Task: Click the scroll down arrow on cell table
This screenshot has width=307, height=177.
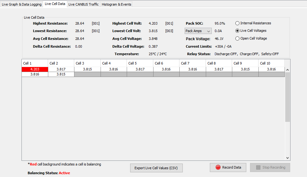Action: pyautogui.click(x=287, y=158)
